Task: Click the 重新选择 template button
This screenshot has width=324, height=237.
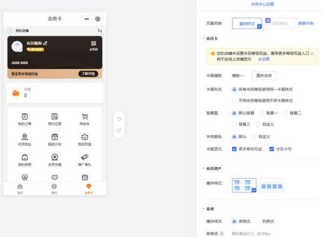Action: pos(264,76)
